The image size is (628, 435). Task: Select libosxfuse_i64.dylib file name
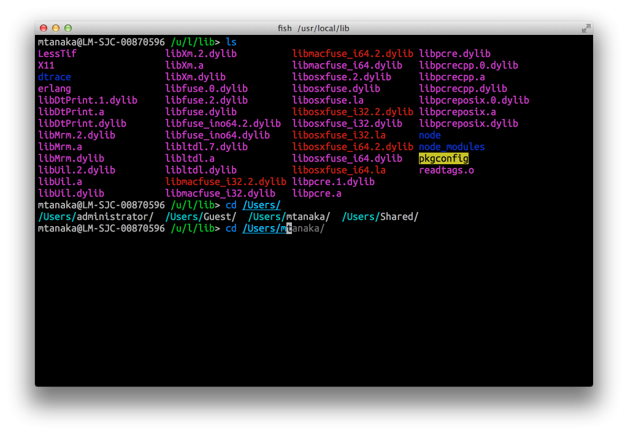pos(347,159)
